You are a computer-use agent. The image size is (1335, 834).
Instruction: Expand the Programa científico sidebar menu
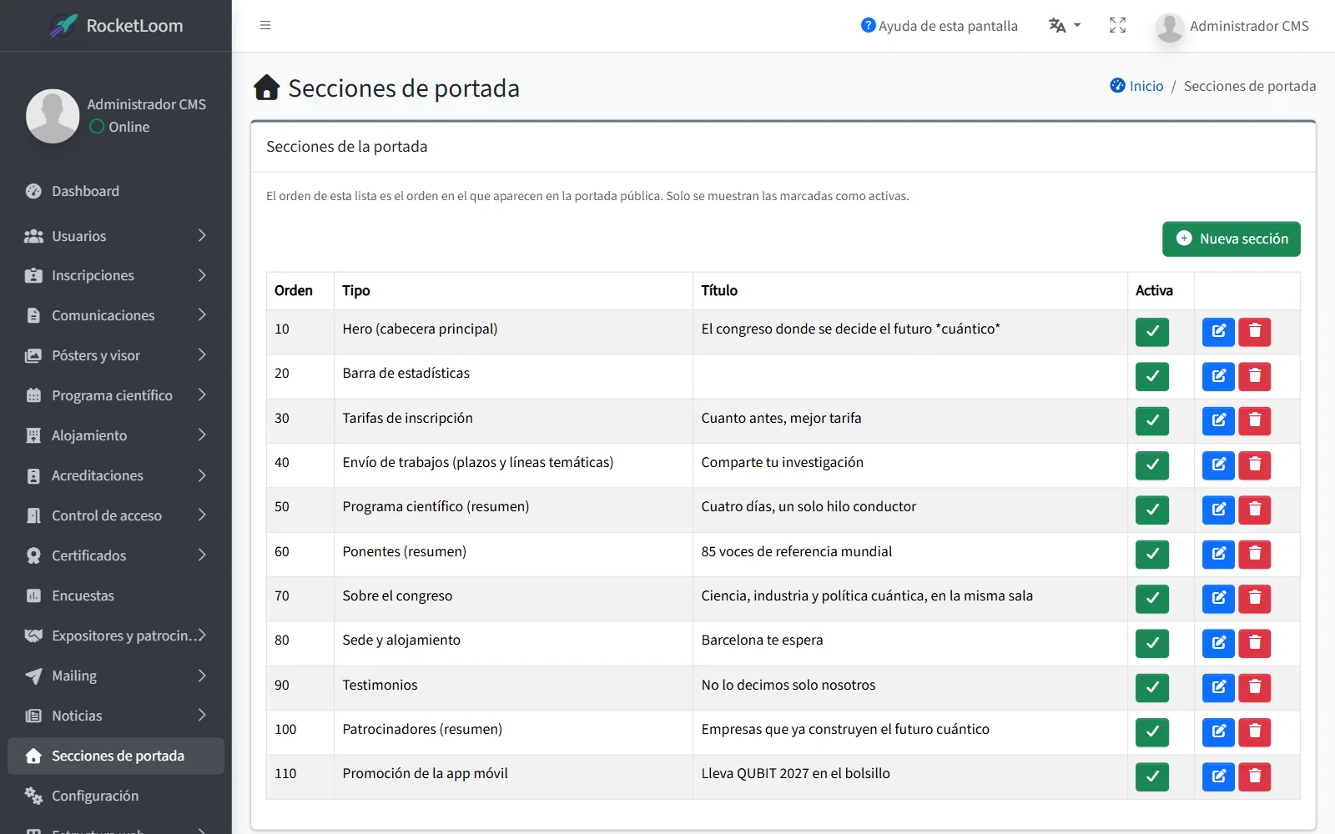click(116, 395)
